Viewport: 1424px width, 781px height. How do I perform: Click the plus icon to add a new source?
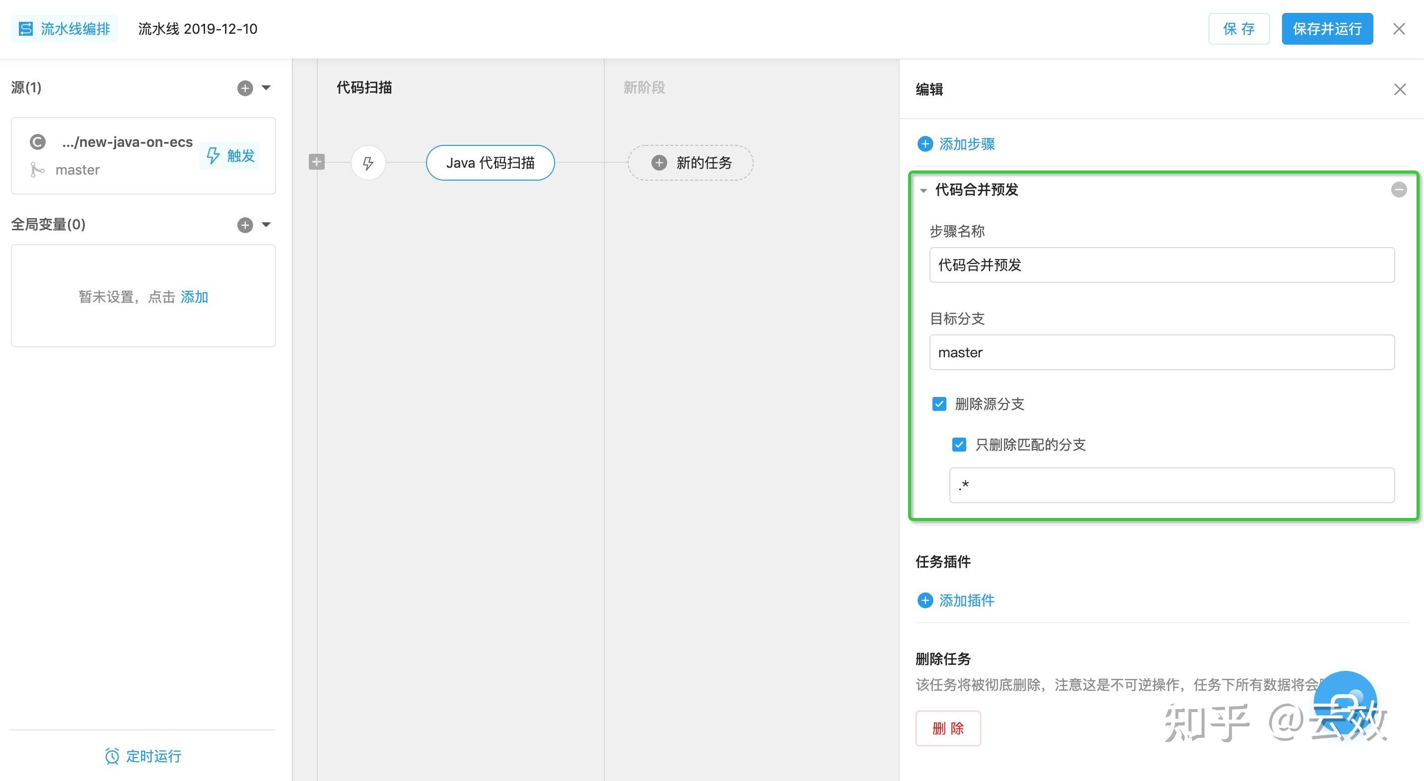pyautogui.click(x=245, y=87)
